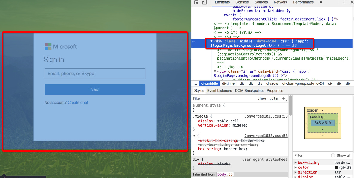
Task: Open the Event Listeners sub-tab
Action: 220,91
